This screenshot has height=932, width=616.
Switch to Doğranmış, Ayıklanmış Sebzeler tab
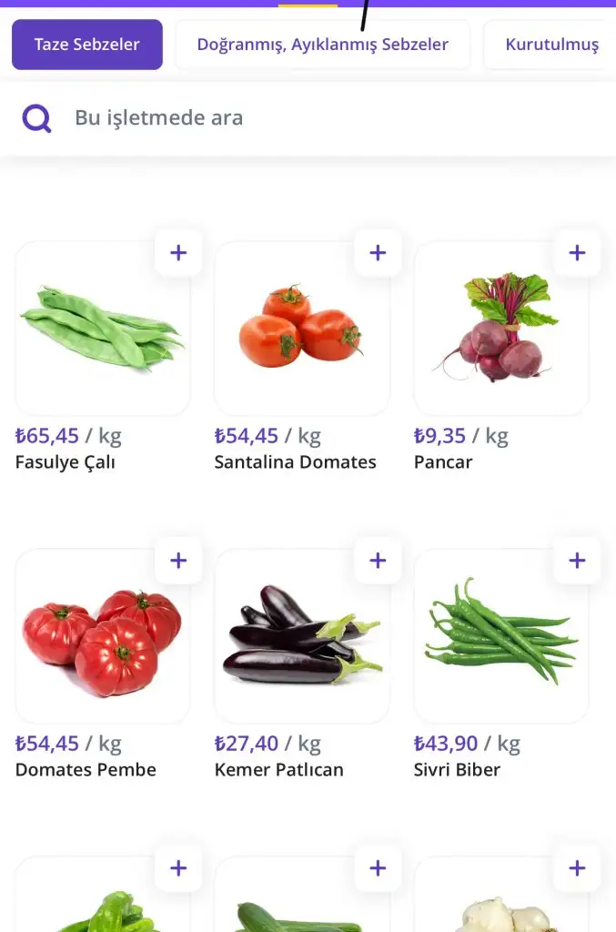323,45
